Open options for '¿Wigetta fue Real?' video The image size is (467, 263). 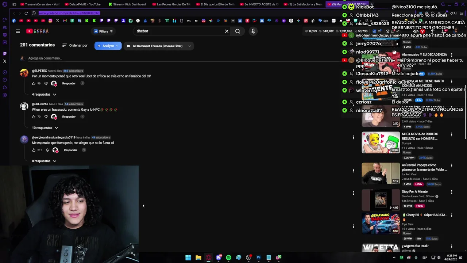(x=452, y=247)
